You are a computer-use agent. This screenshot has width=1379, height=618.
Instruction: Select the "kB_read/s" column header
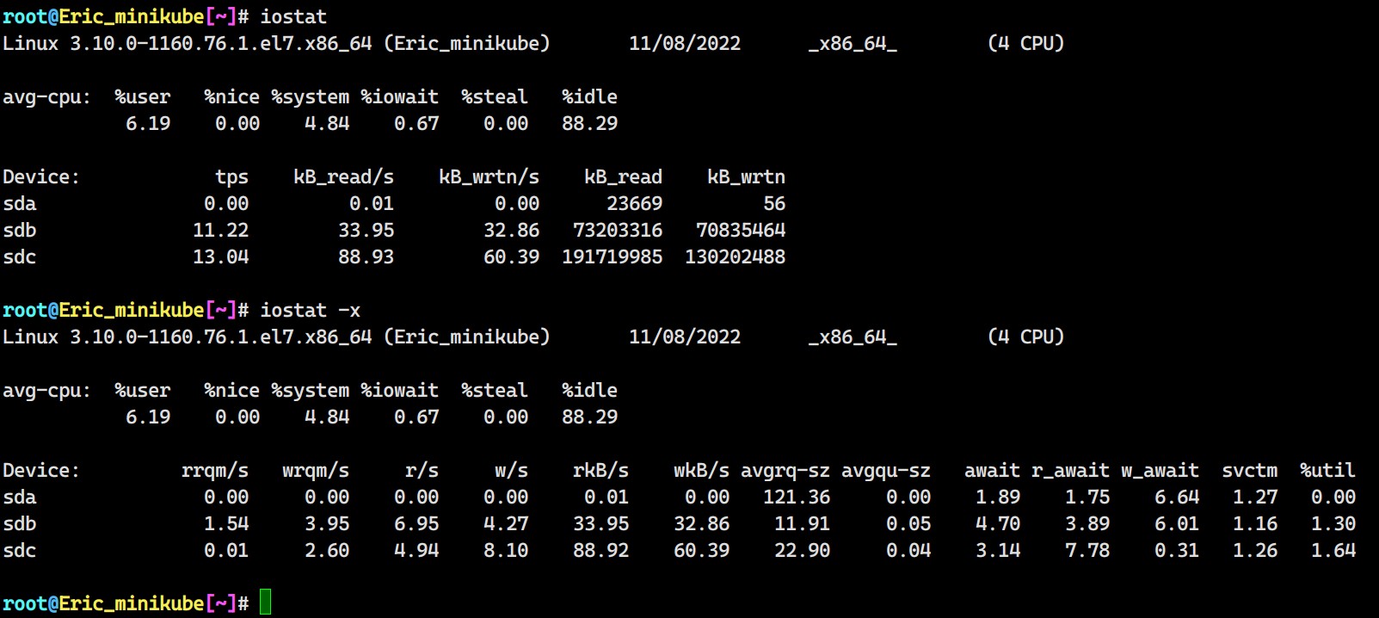(343, 177)
